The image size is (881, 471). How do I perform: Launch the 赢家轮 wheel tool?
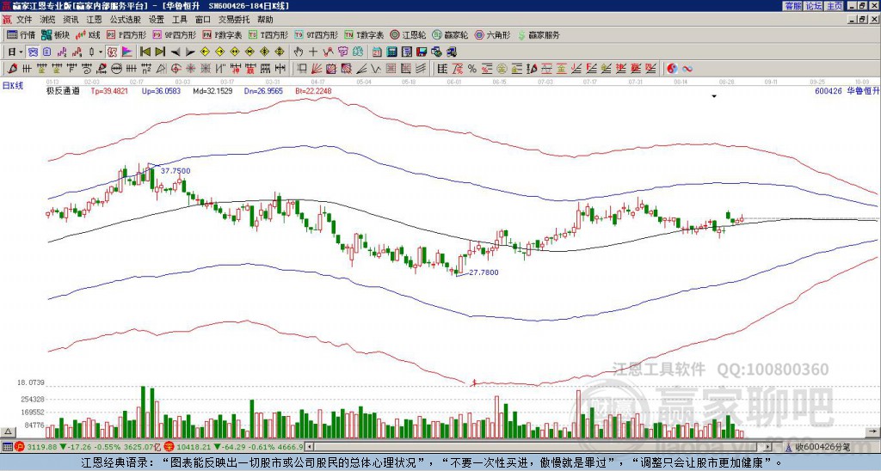pyautogui.click(x=450, y=34)
